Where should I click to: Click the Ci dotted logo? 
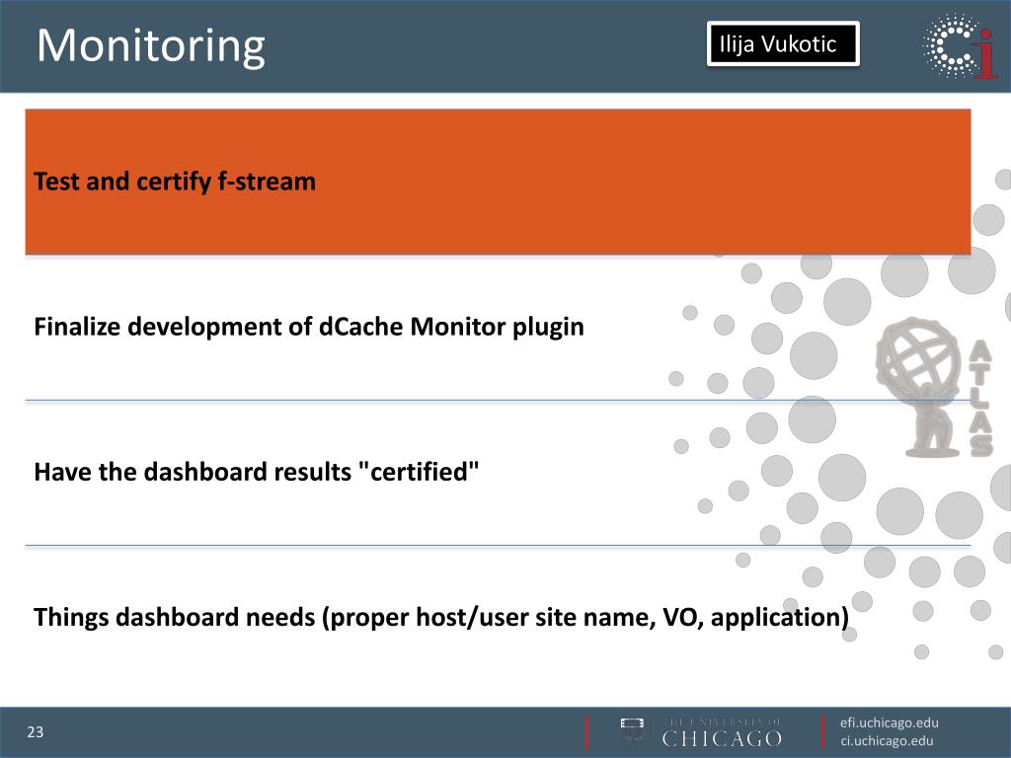[x=961, y=47]
